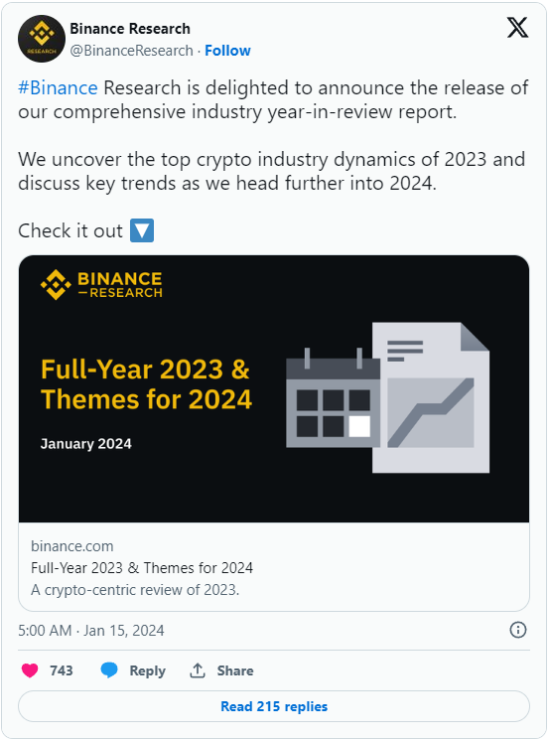
Task: Follow the BinanceResearch account
Action: coord(227,51)
